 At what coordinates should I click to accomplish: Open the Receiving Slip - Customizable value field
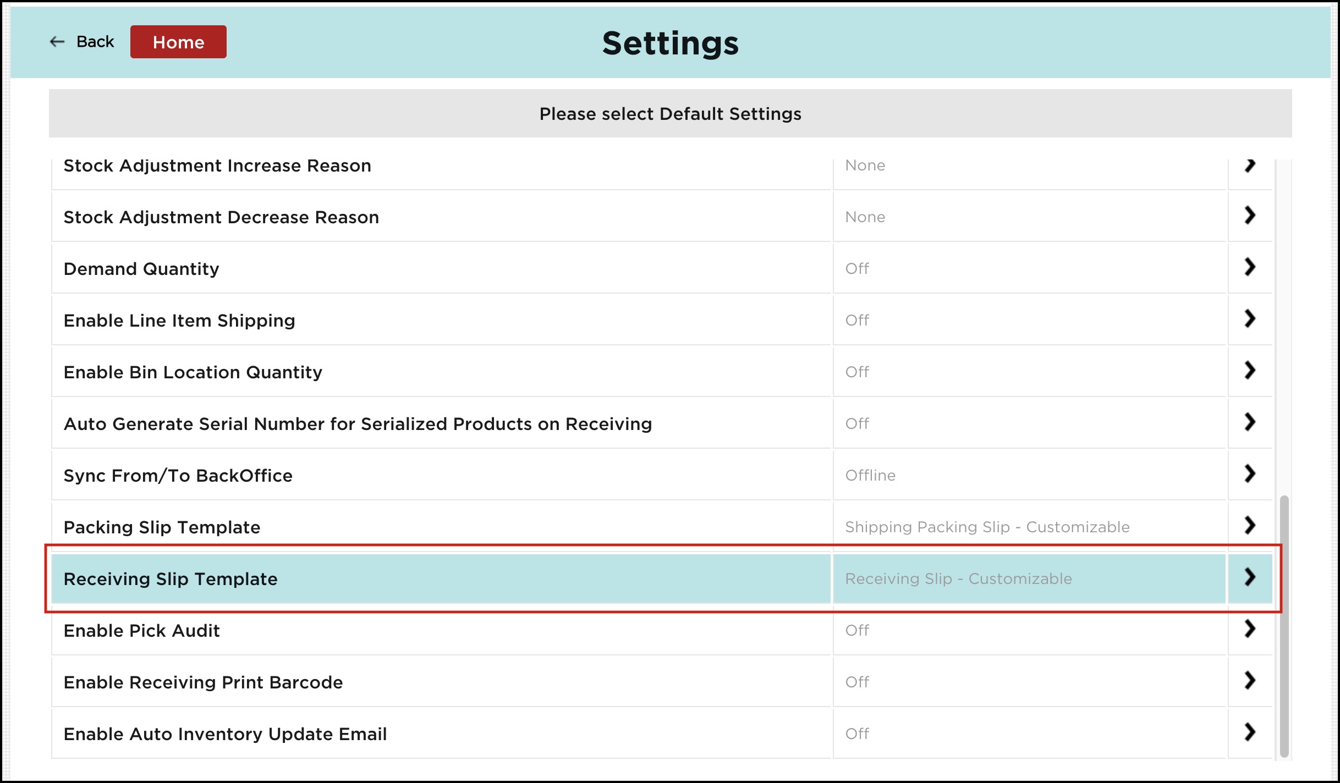coord(958,578)
